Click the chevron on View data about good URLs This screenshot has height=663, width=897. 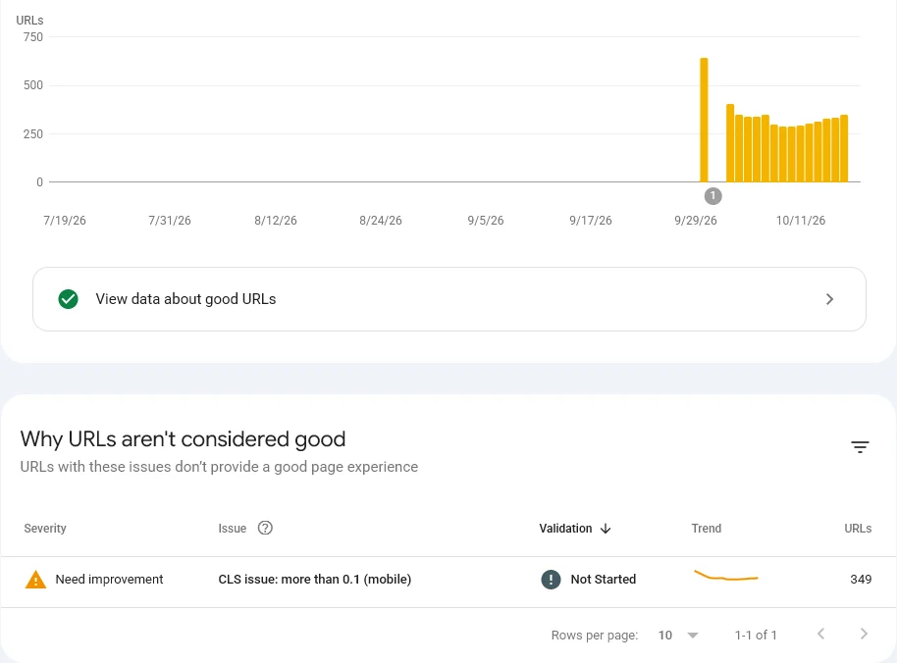(829, 299)
